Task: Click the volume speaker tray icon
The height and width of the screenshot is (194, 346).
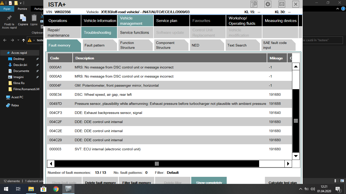Action: click(313, 189)
